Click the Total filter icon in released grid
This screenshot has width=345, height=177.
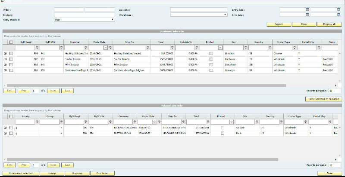click(x=208, y=122)
